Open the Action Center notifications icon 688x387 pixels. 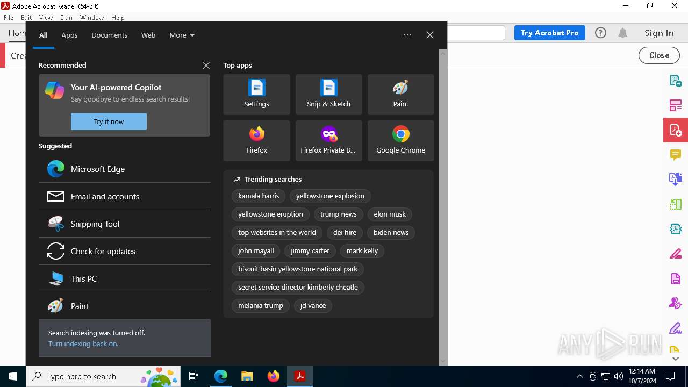click(670, 376)
